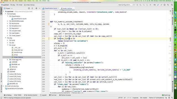Click Git: master branch widget
177x99 pixels.
[144, 98]
